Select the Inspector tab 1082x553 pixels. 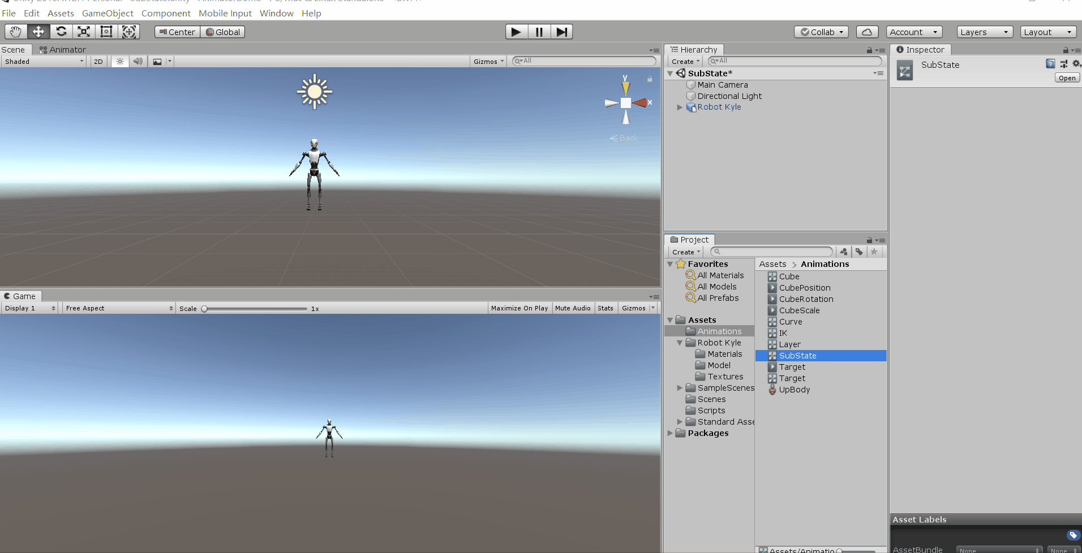pos(920,50)
